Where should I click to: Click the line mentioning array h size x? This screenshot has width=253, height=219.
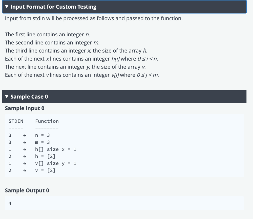(x=76, y=51)
